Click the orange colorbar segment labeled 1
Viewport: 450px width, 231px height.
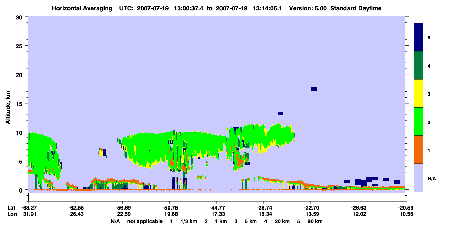coord(418,150)
